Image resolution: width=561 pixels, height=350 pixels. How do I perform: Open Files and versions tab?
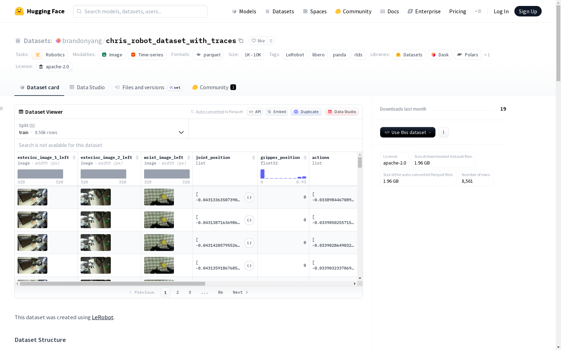click(148, 87)
